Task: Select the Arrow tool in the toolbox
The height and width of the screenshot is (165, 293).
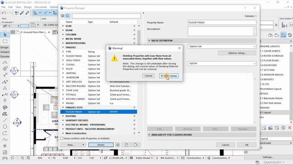Action: [5, 35]
